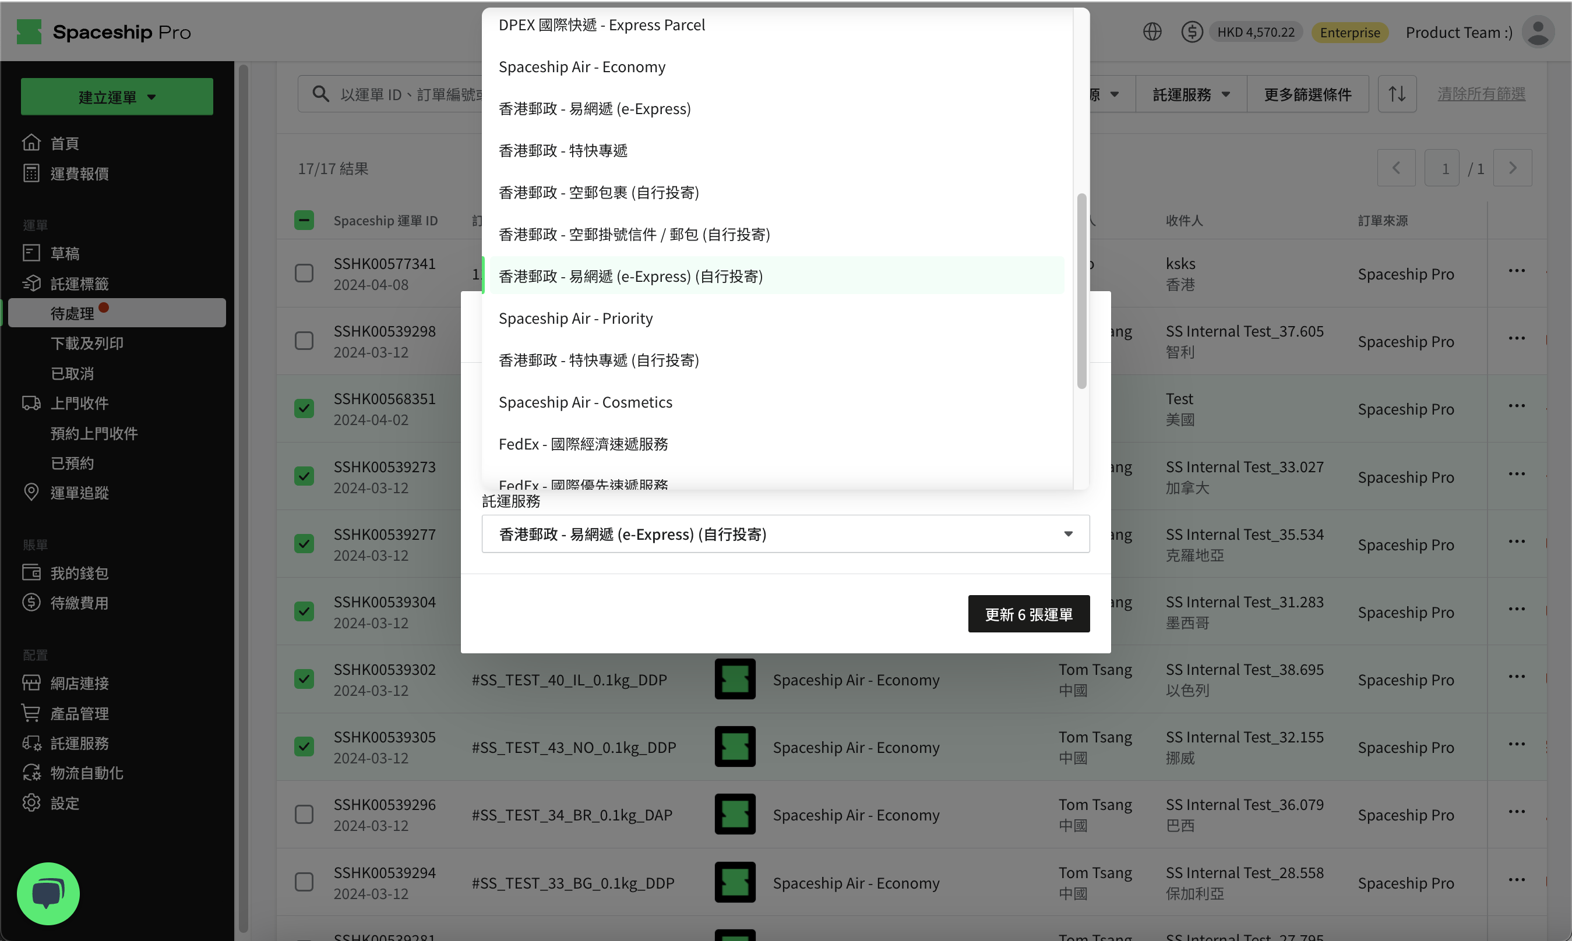Viewport: 1572px width, 941px height.
Task: Uncheck the SSHK00539273 row checkbox
Action: point(304,476)
